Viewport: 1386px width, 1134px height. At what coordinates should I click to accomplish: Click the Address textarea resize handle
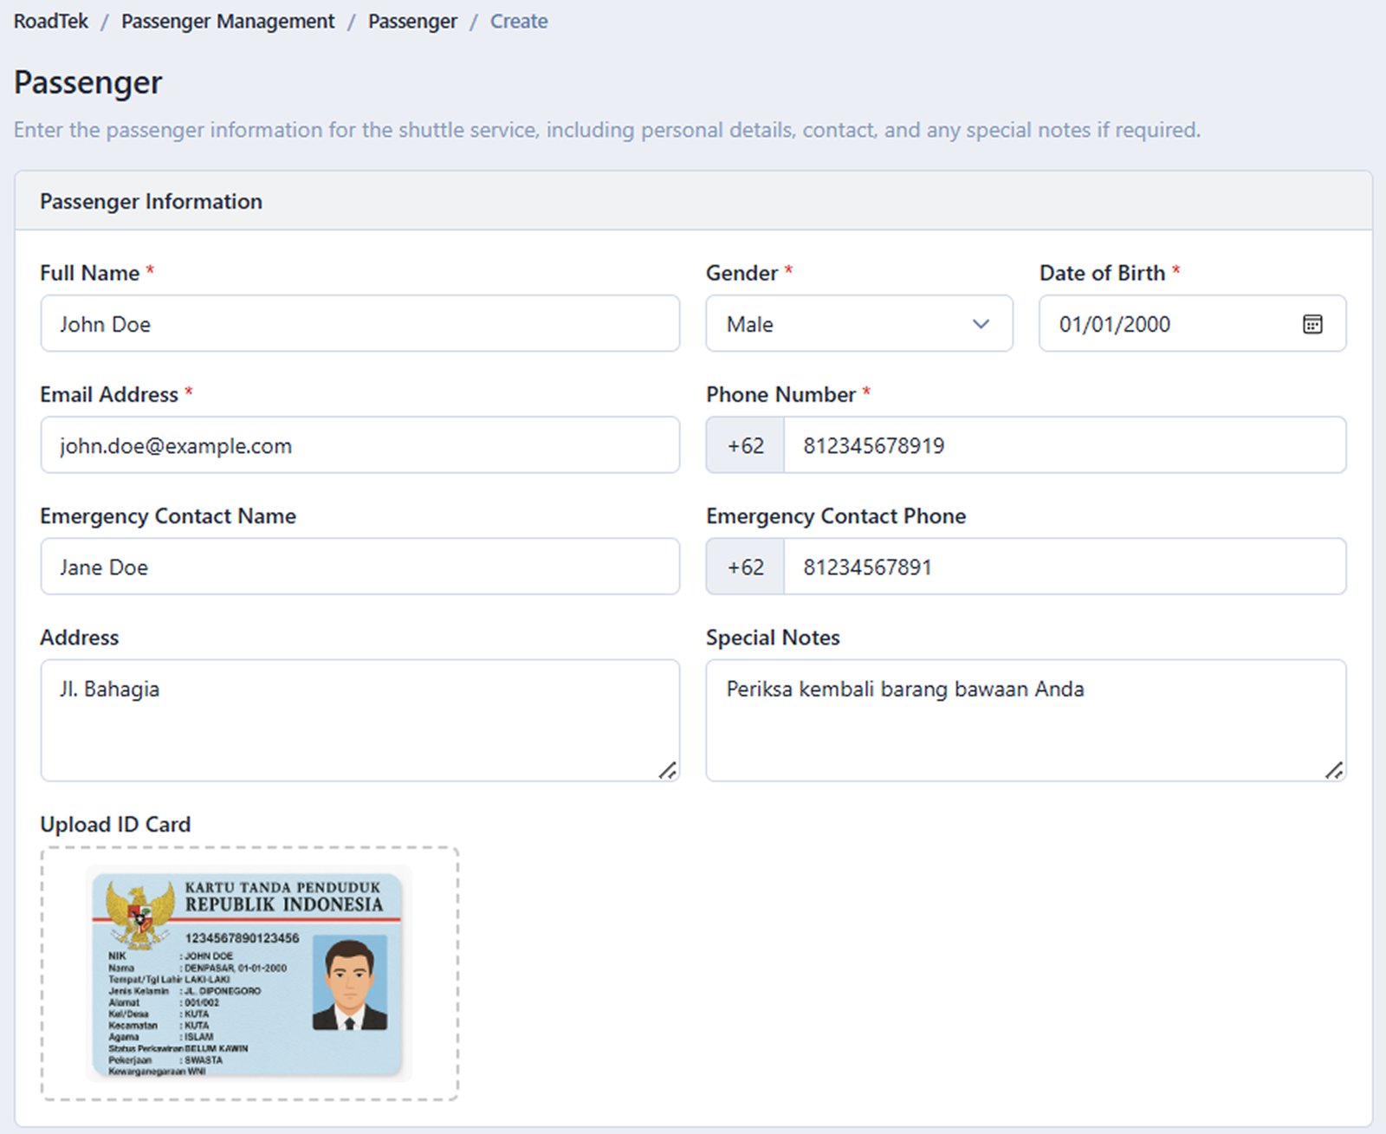point(668,770)
